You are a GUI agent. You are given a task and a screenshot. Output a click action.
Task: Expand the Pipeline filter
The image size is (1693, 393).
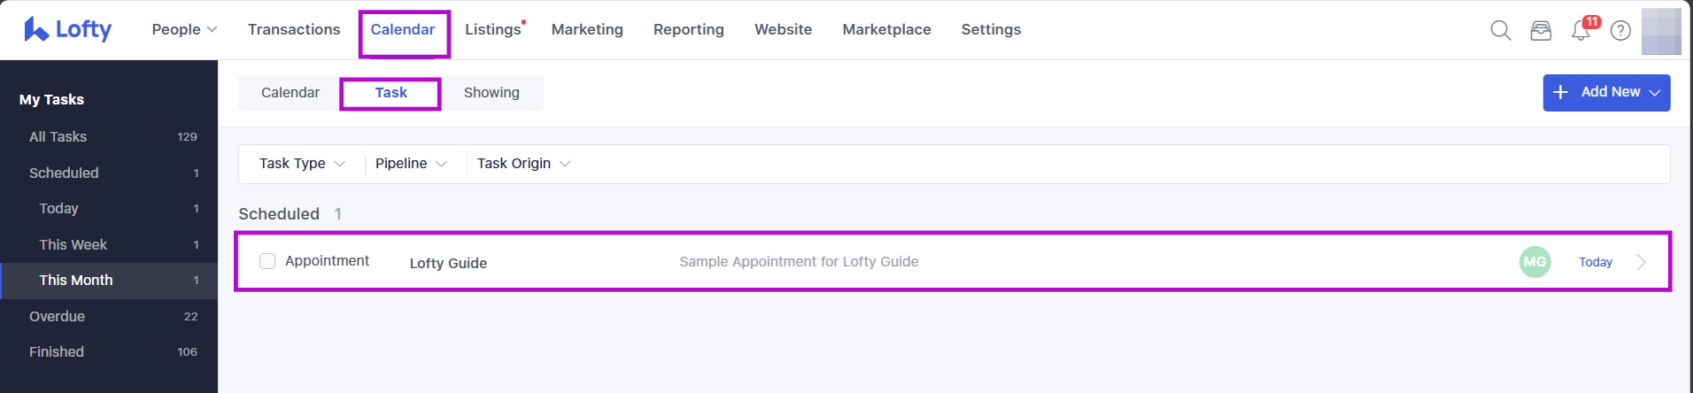click(x=410, y=164)
